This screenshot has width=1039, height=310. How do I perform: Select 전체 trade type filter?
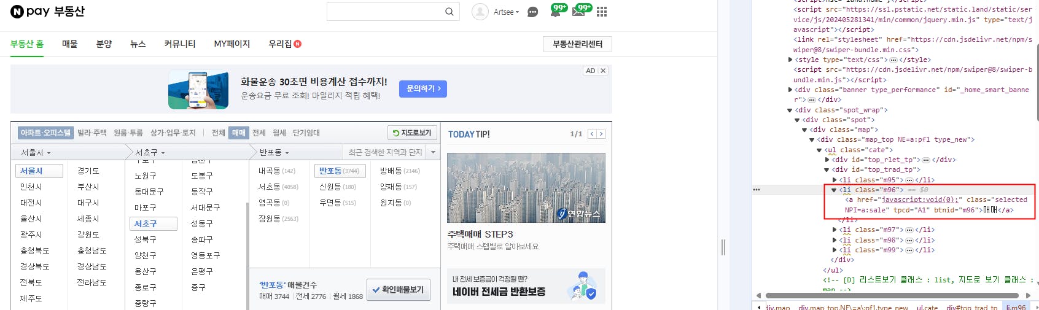[219, 133]
